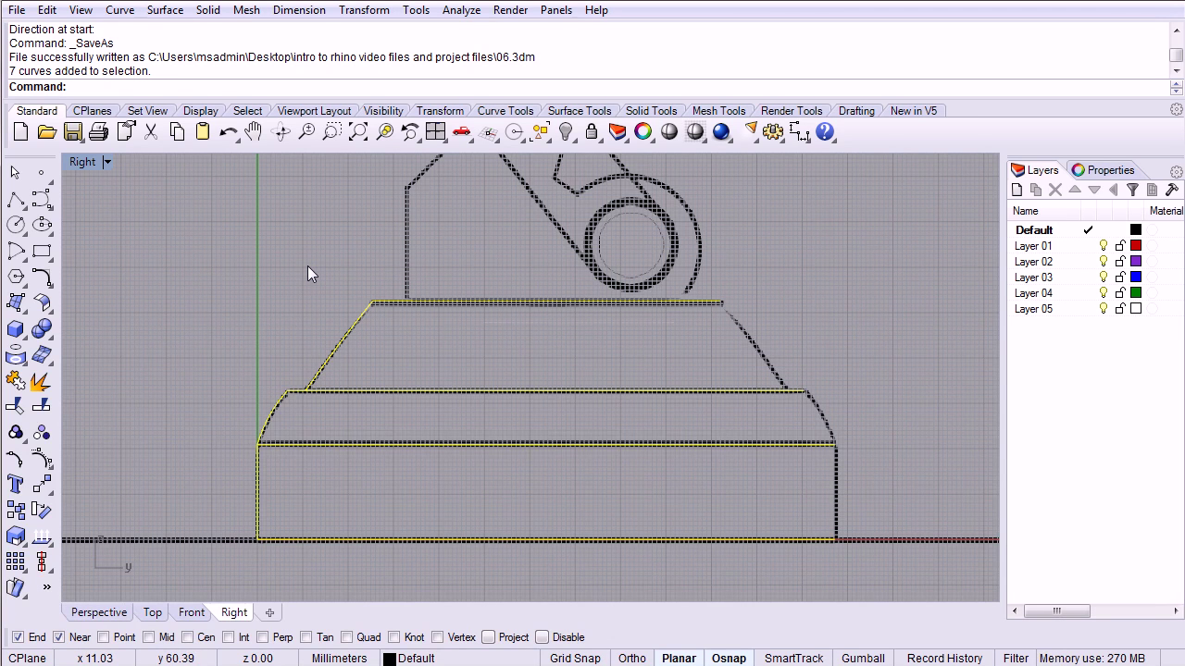This screenshot has height=666, width=1185.
Task: Click the Lock padlock icon
Action: (x=592, y=132)
